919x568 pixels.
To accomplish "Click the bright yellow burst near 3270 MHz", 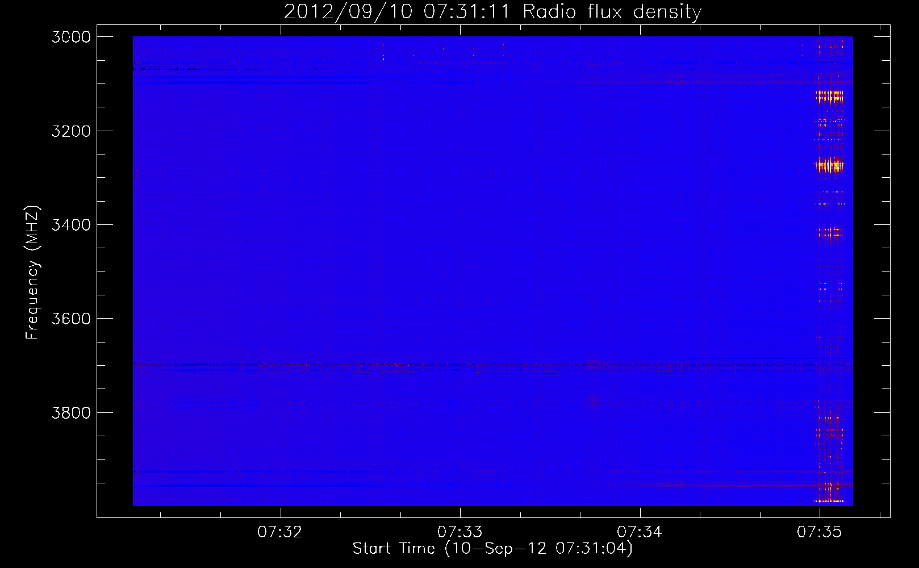I will [829, 165].
